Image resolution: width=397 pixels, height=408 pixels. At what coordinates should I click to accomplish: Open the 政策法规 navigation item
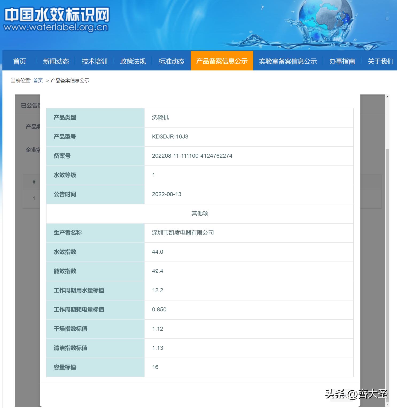[133, 61]
